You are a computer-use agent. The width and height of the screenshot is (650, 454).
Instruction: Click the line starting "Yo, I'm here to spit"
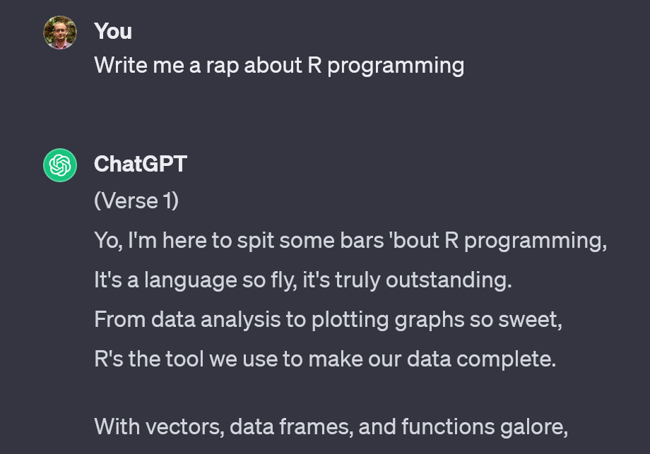[x=350, y=241]
